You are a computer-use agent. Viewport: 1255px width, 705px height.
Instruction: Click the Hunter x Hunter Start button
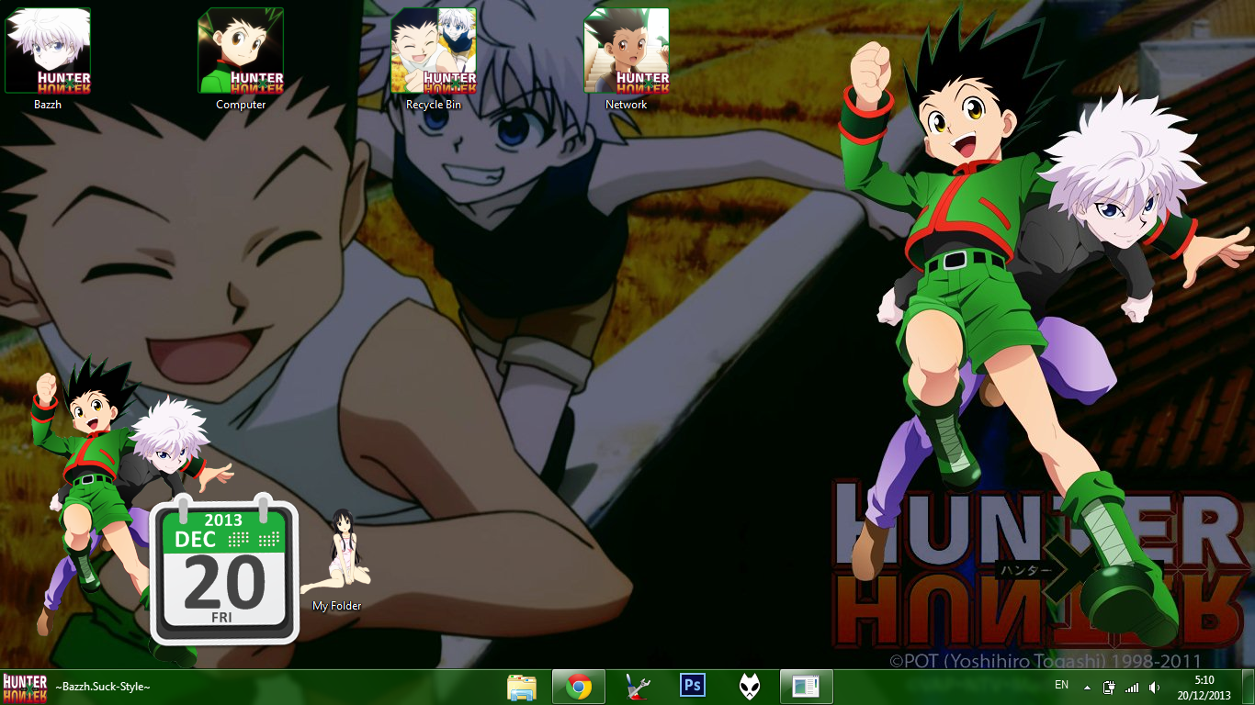pyautogui.click(x=25, y=688)
